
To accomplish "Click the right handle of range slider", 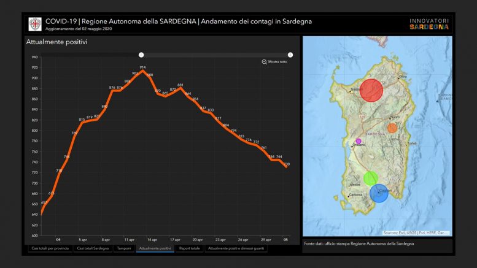I will tap(290, 55).
